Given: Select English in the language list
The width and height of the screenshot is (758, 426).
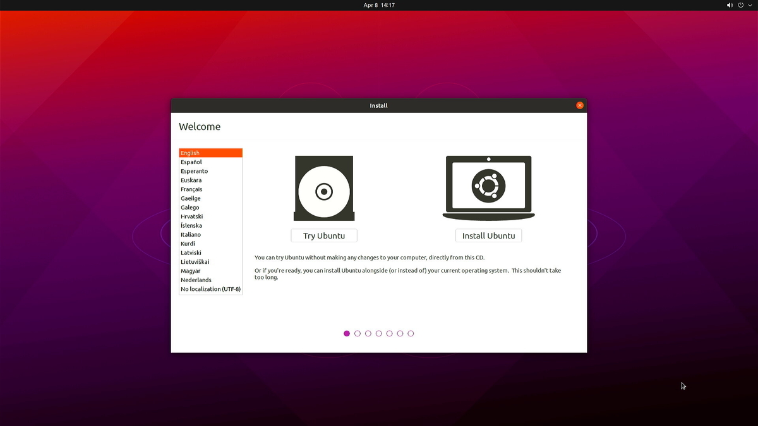Looking at the screenshot, I should point(211,153).
